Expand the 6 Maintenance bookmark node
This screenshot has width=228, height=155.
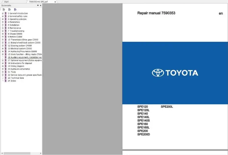[x=3, y=28]
